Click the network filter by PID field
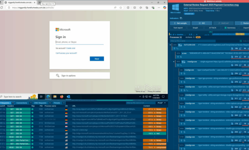249x150 pixels. tap(140, 103)
